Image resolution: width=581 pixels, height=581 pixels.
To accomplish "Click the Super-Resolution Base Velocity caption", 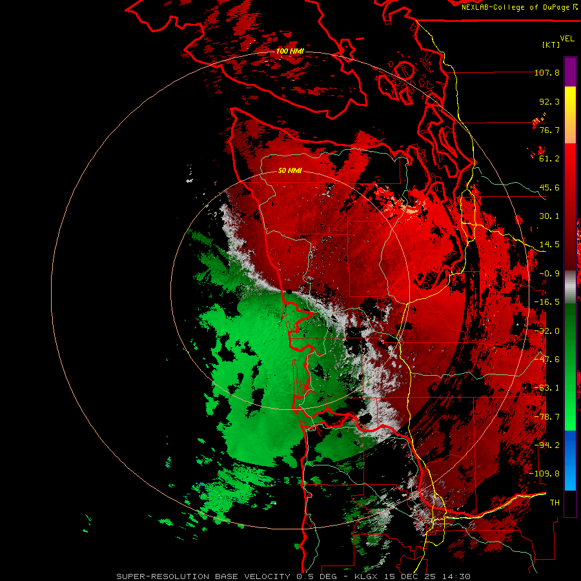I will [293, 576].
